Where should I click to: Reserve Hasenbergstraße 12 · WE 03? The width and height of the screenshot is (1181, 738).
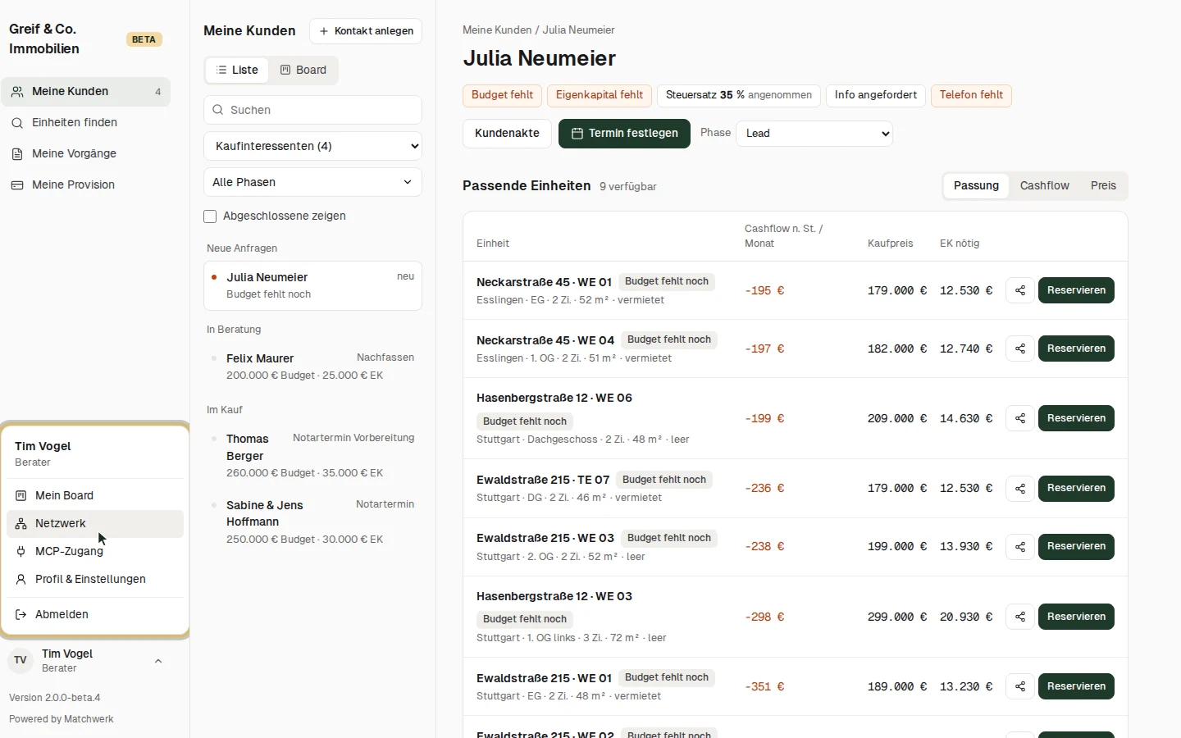(x=1076, y=617)
